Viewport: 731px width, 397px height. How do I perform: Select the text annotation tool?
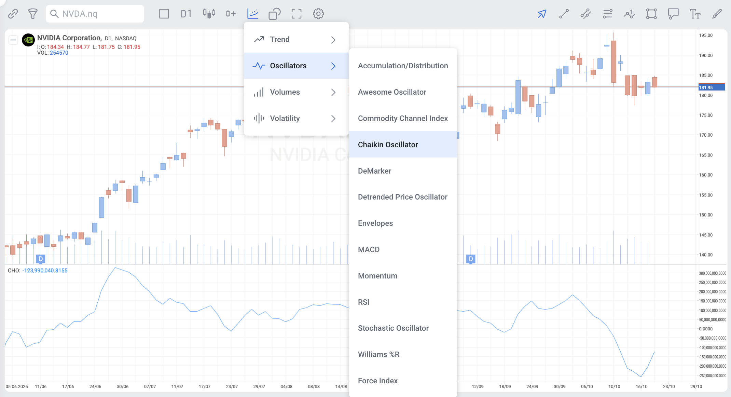click(x=695, y=14)
